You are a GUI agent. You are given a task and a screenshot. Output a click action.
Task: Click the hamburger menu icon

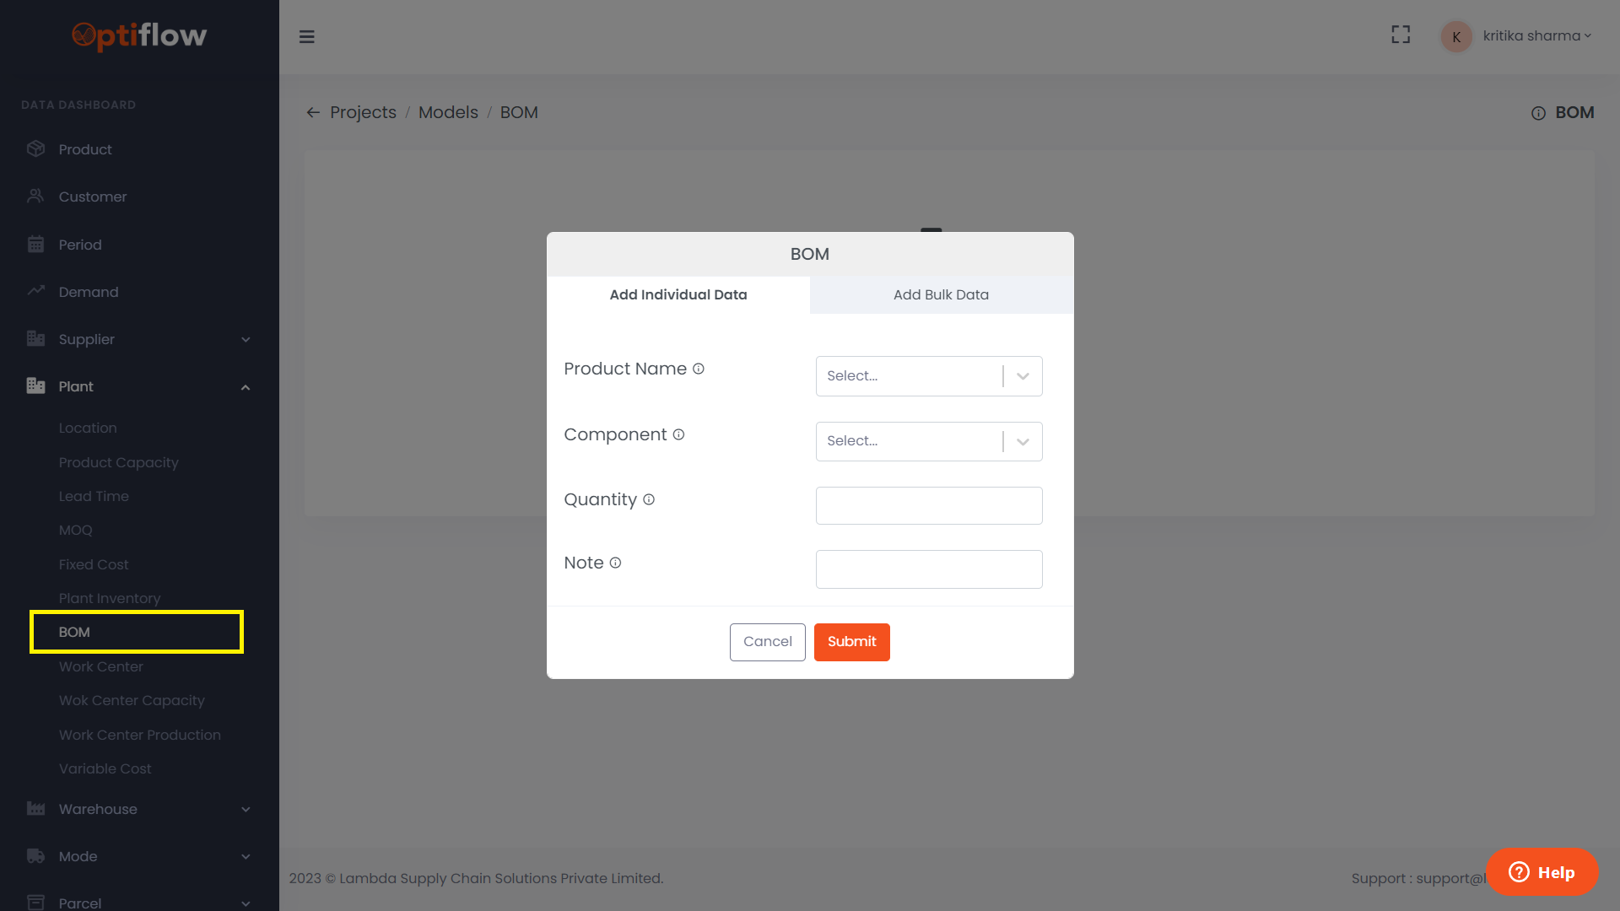(307, 36)
